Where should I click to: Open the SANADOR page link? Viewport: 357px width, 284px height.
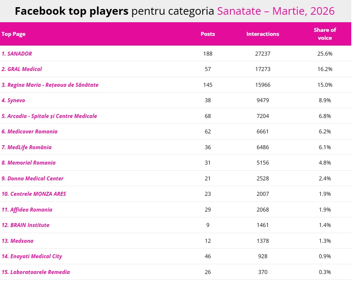click(19, 54)
